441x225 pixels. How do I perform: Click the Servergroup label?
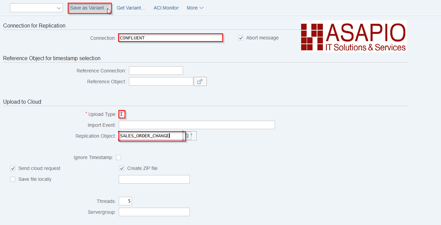tap(102, 212)
